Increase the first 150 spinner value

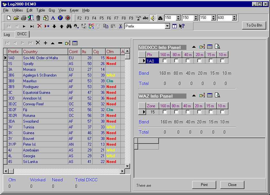coord(178,17)
